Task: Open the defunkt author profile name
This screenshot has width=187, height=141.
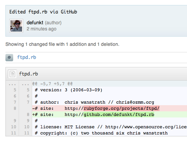Action: [35, 23]
